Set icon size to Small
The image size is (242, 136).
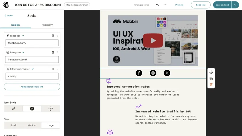tap(13, 125)
